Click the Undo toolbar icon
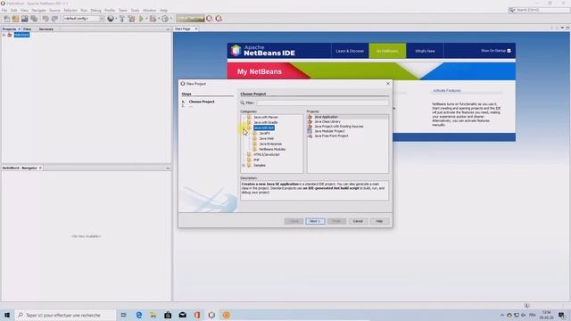Viewport: 571px width, 321px height. point(46,19)
